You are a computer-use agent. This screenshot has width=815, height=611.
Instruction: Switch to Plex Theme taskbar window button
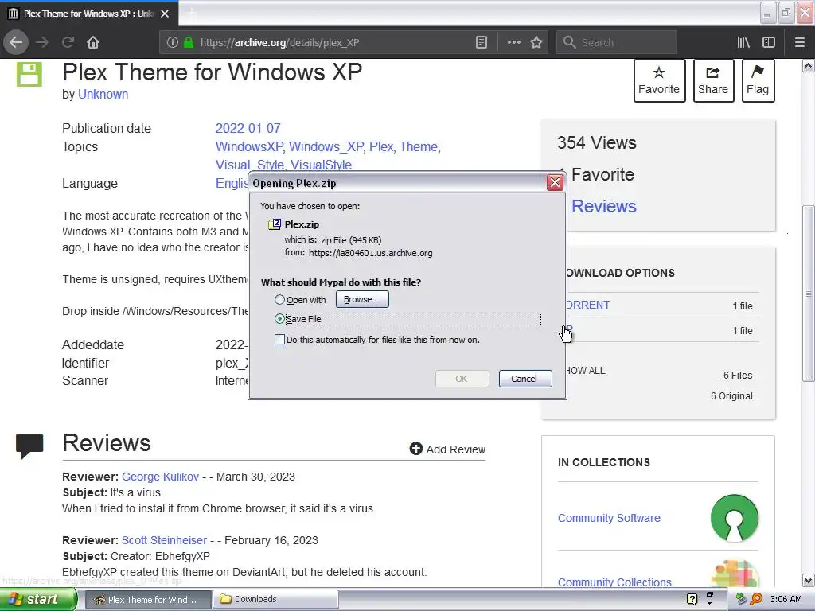click(x=147, y=600)
